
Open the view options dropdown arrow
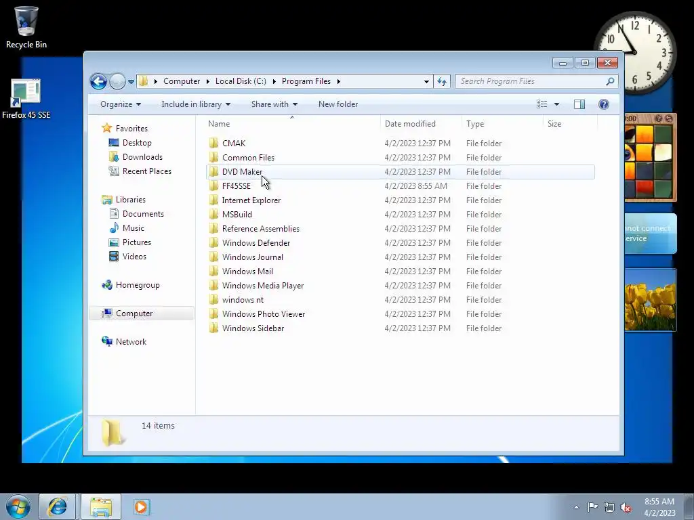pos(557,104)
